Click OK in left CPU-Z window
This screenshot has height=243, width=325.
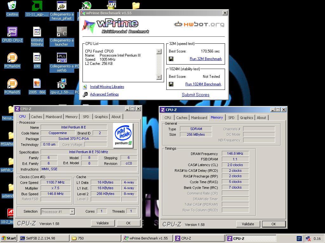click(x=128, y=223)
